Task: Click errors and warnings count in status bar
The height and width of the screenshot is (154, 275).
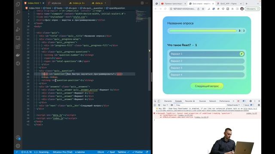Action: click(x=26, y=152)
